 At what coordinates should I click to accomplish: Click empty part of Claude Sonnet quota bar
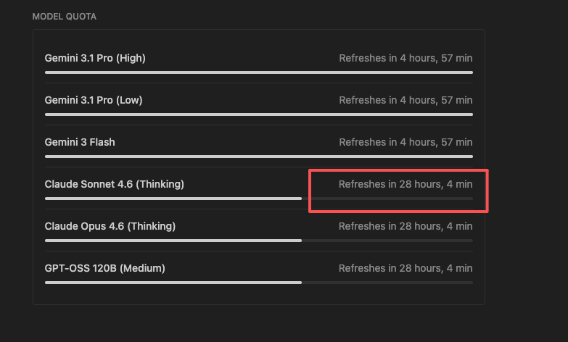pyautogui.click(x=387, y=199)
